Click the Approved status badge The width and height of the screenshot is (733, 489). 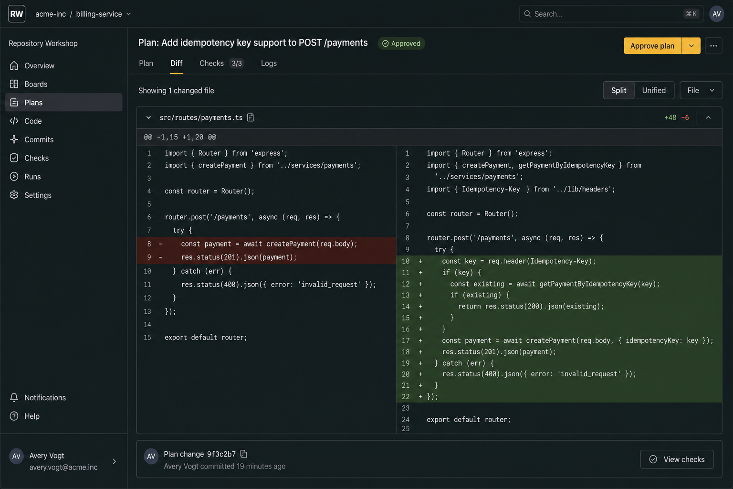tap(401, 43)
